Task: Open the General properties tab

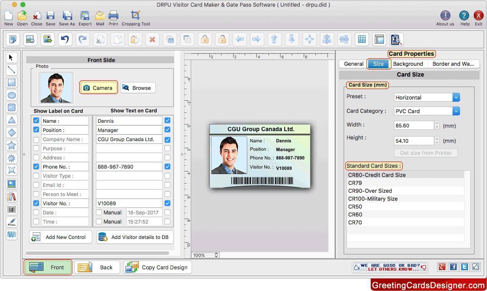Action: point(354,64)
